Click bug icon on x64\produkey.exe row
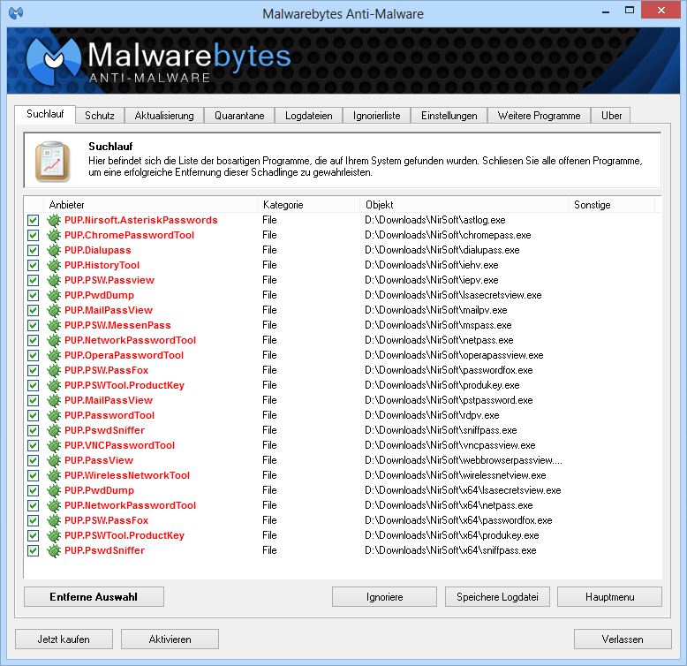This screenshot has width=687, height=666. click(x=54, y=535)
